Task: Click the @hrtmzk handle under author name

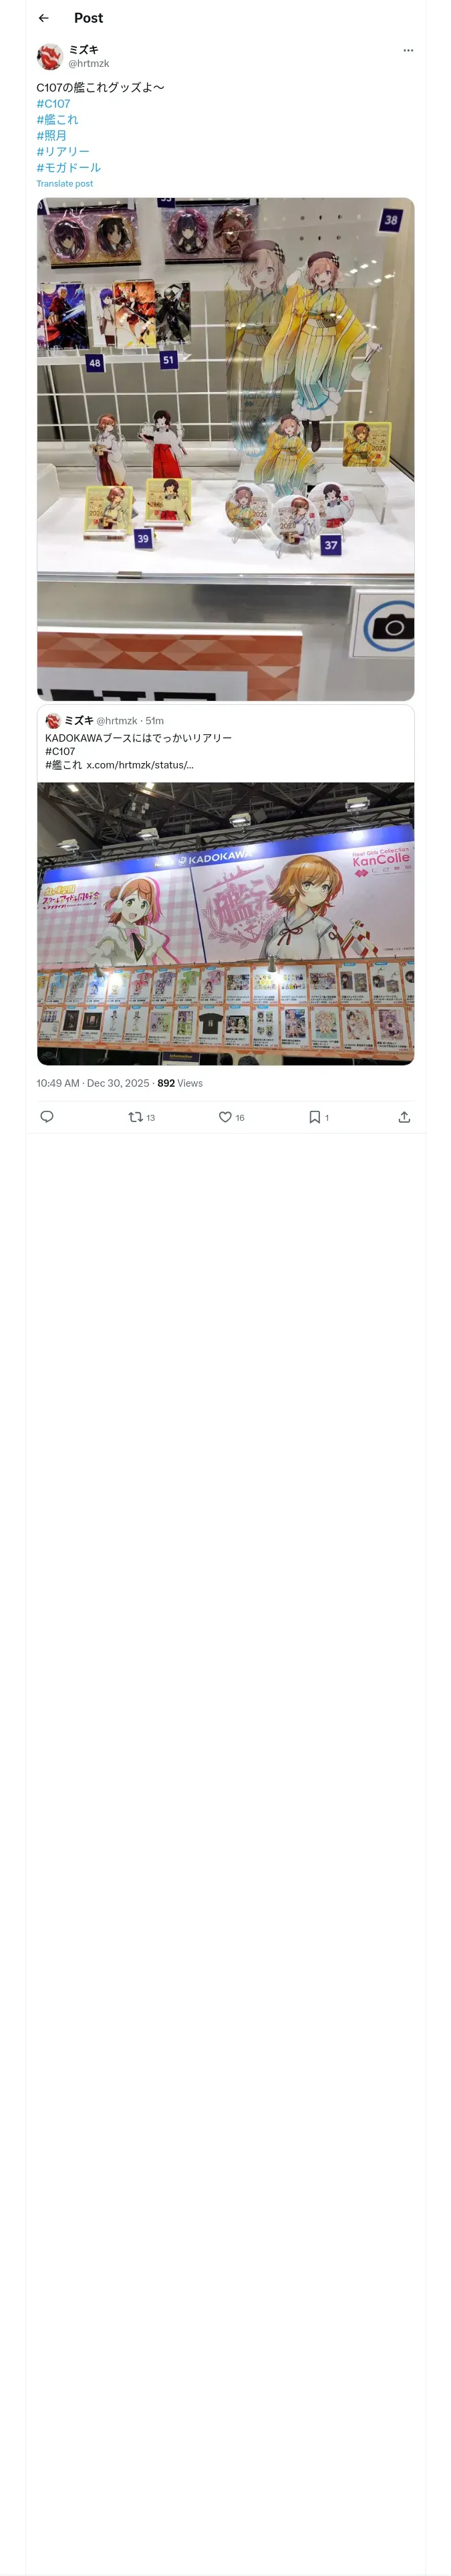Action: 89,64
